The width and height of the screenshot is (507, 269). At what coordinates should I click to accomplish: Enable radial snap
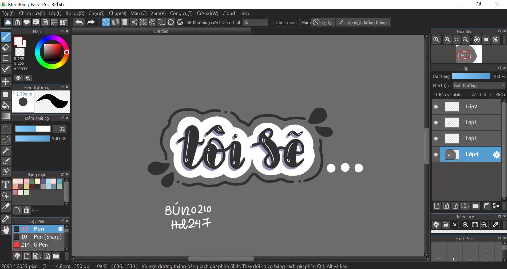[143, 22]
